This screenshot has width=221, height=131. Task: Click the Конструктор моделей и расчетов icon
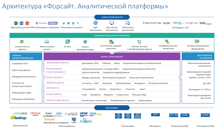coord(111,42)
